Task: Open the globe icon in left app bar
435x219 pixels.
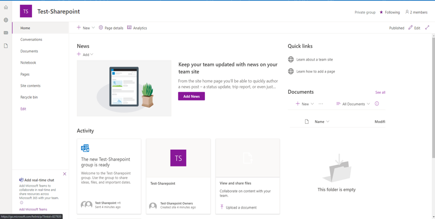Action: 6,20
